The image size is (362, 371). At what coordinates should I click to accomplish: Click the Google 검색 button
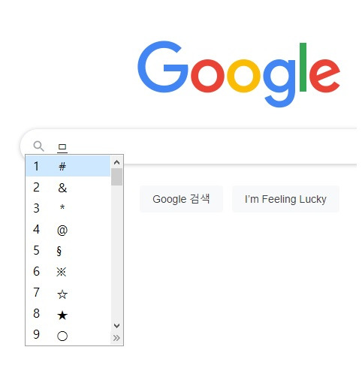click(181, 199)
